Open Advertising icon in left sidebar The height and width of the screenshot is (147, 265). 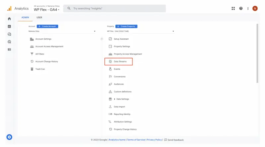pyautogui.click(x=9, y=42)
